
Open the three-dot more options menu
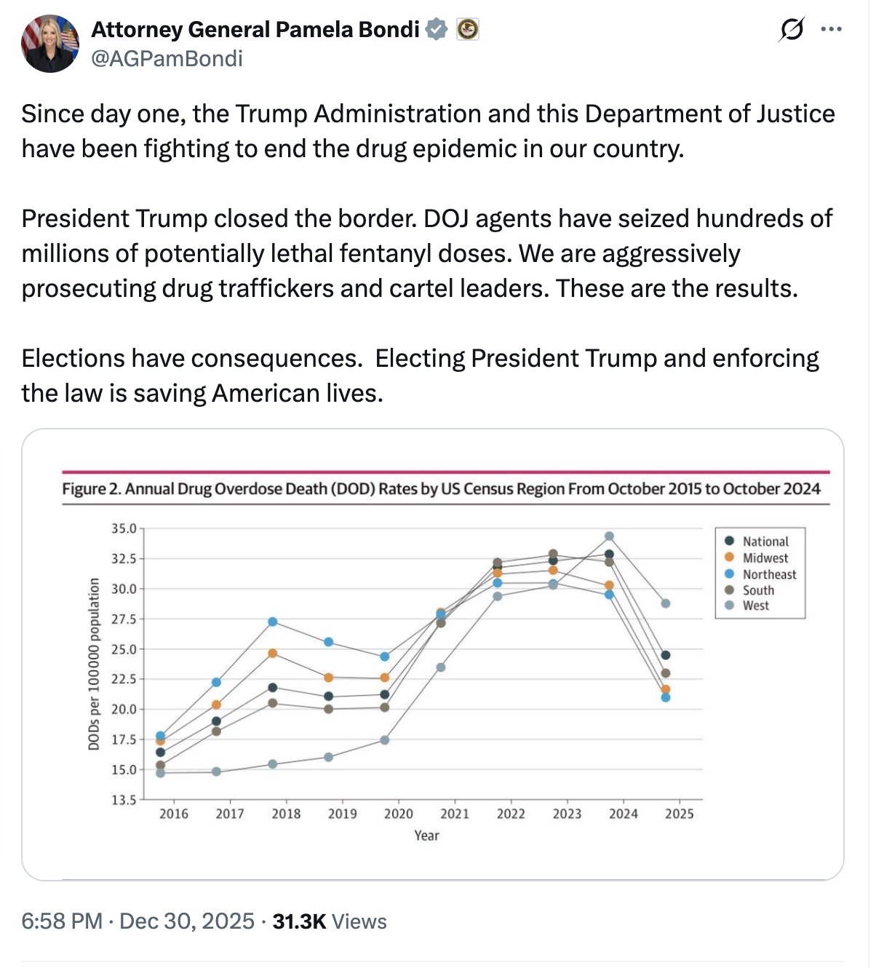(831, 30)
